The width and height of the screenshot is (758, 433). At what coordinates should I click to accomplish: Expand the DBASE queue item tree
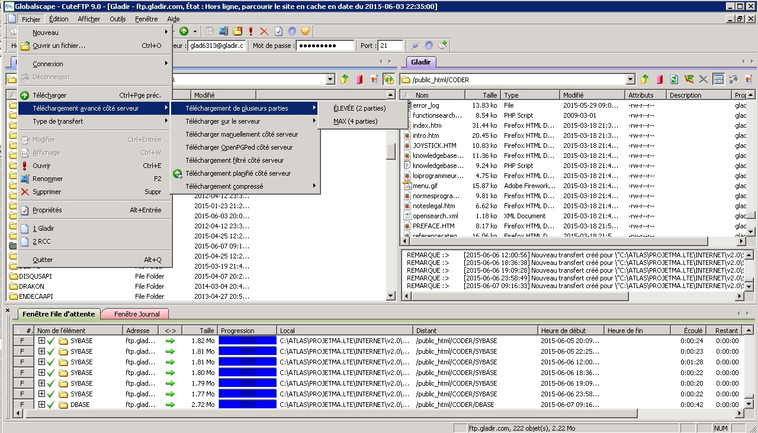41,405
